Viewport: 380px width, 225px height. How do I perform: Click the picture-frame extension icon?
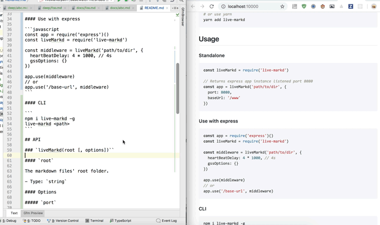tap(332, 7)
